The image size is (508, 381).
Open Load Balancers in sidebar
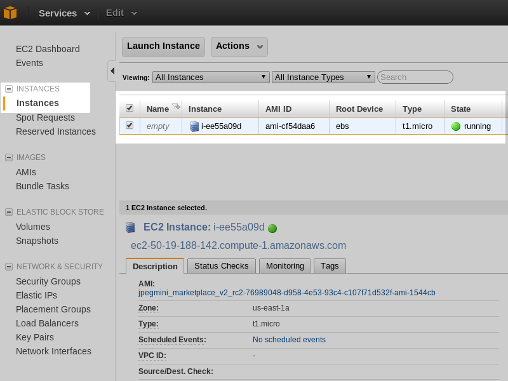[47, 323]
